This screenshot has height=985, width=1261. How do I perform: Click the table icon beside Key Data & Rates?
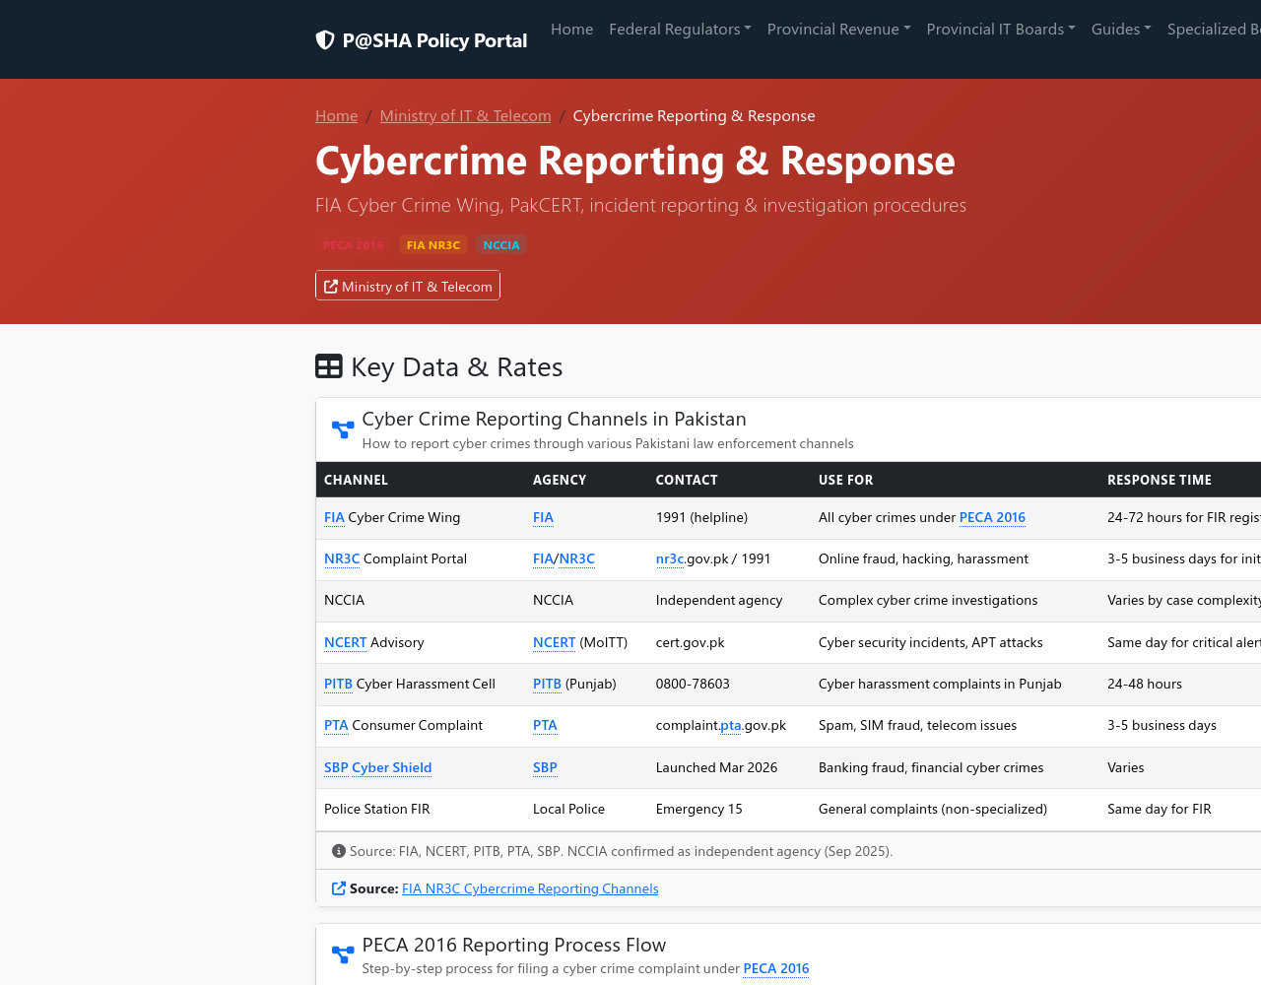pyautogui.click(x=329, y=366)
